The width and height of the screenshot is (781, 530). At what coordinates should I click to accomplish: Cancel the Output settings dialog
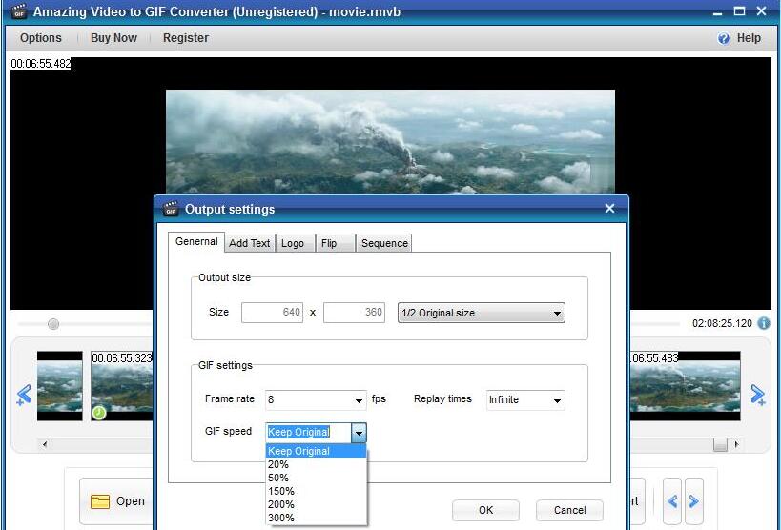569,510
